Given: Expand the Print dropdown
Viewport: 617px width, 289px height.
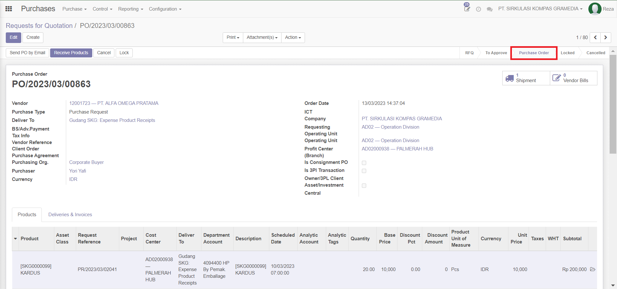Looking at the screenshot, I should [x=233, y=38].
